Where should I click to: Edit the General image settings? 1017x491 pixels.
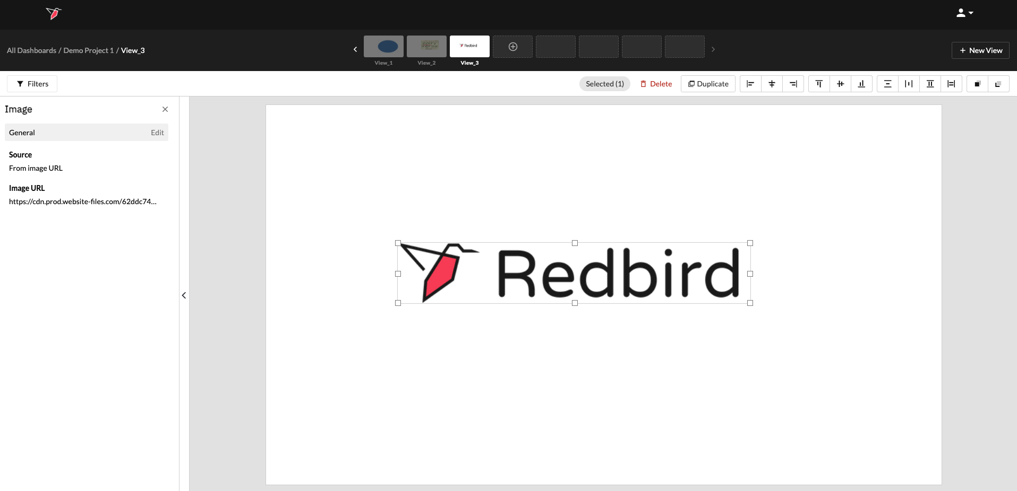coord(157,133)
